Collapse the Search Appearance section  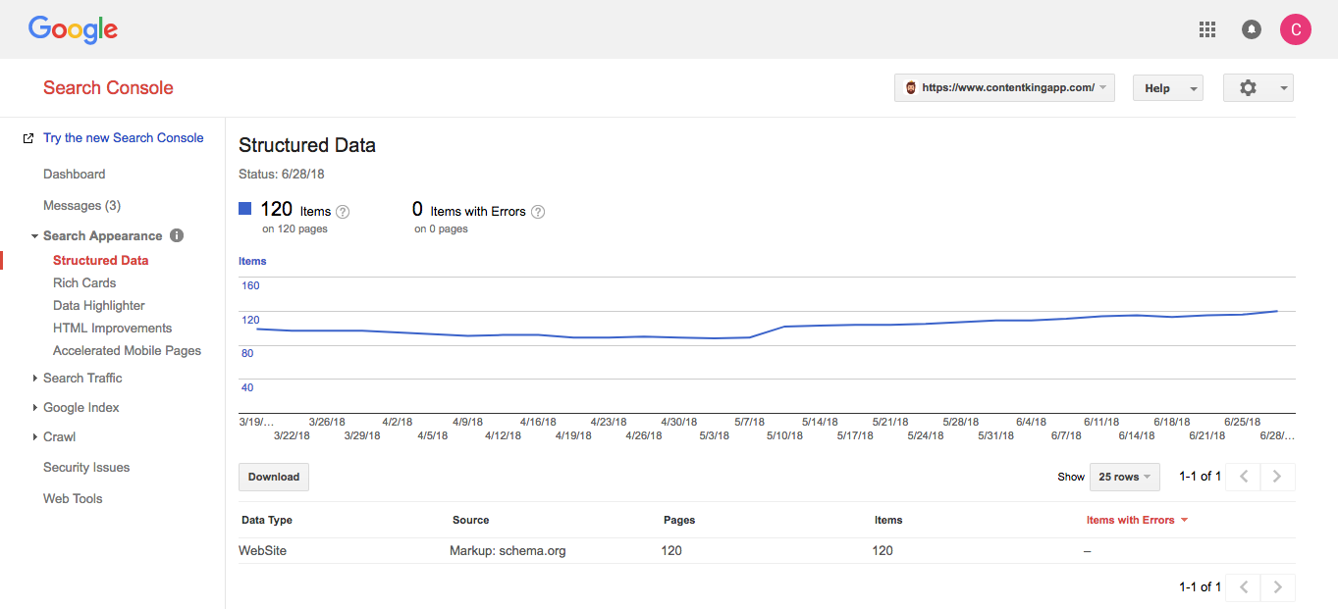pos(34,236)
